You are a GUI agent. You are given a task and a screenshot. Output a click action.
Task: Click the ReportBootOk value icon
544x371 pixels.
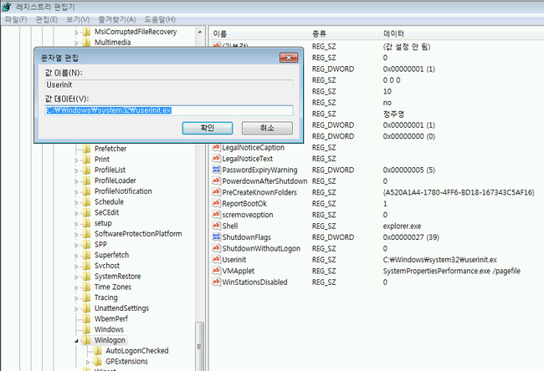tap(216, 203)
